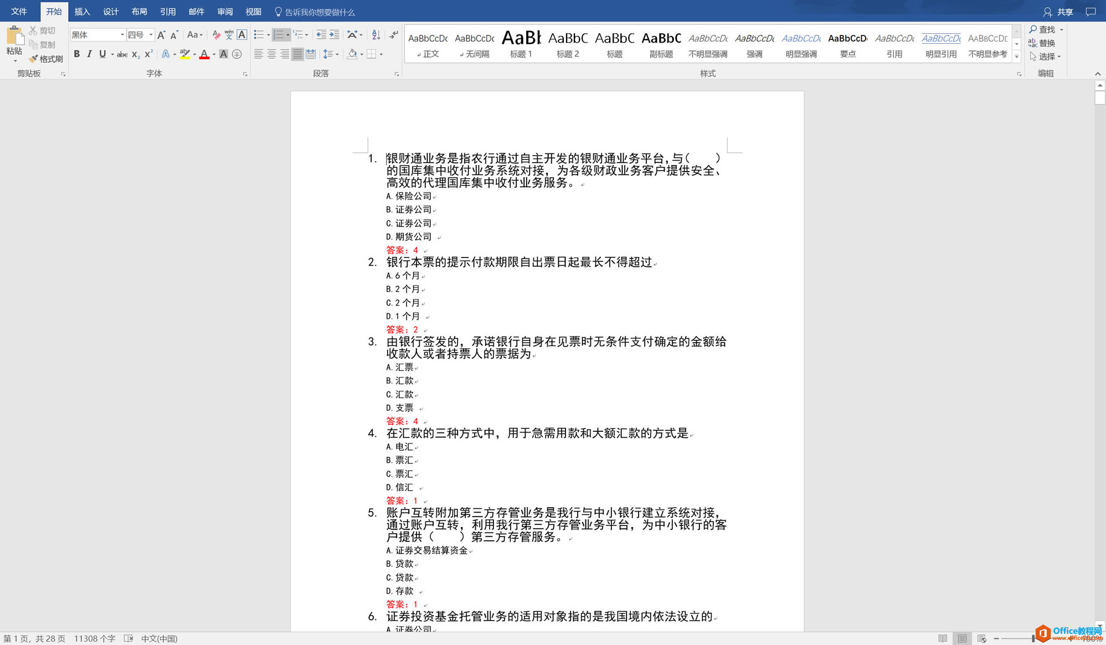Viewport: 1106px width, 645px height.
Task: Expand the line spacing options menu
Action: click(335, 54)
